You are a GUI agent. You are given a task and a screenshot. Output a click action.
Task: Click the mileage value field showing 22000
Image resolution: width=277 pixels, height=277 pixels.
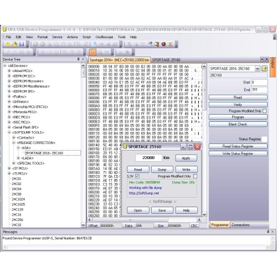(148, 158)
